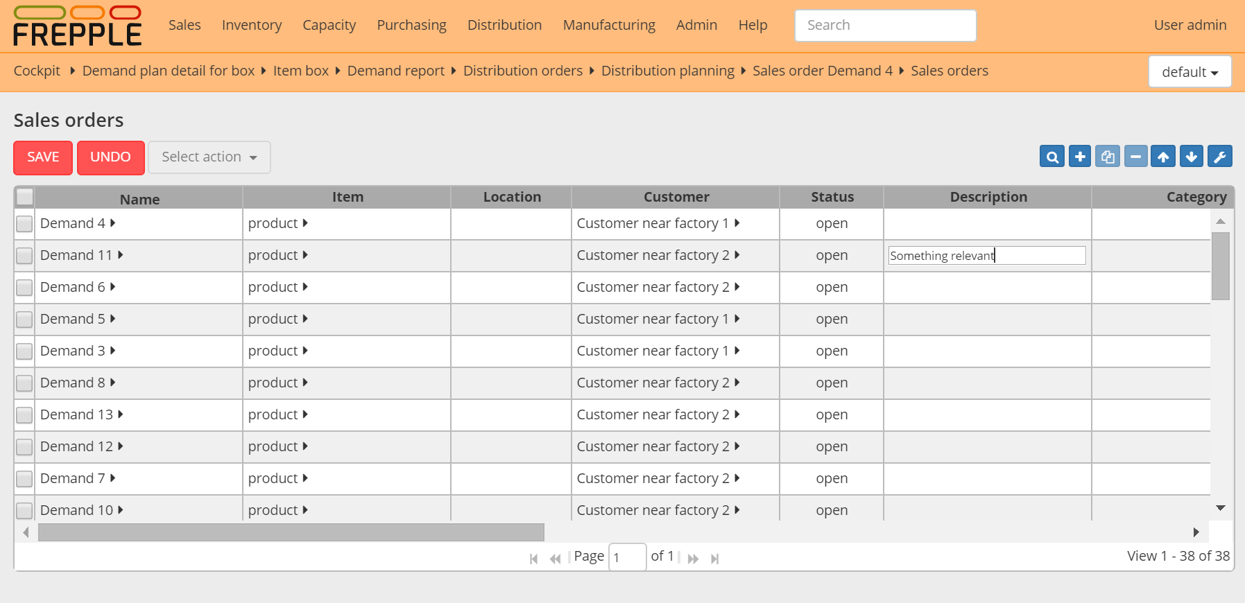
Task: Open the Manufacturing menu
Action: click(608, 25)
